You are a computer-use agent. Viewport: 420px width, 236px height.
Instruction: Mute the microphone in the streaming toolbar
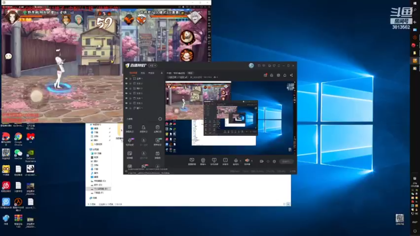tap(236, 161)
